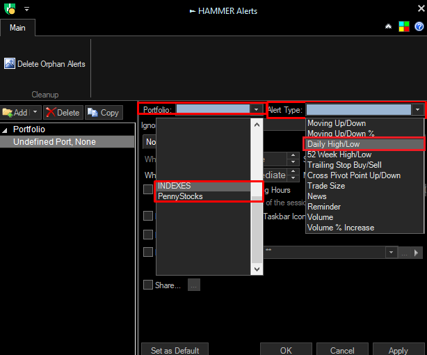
Task: Collapse the Portfolio tree node
Action: tap(5, 131)
